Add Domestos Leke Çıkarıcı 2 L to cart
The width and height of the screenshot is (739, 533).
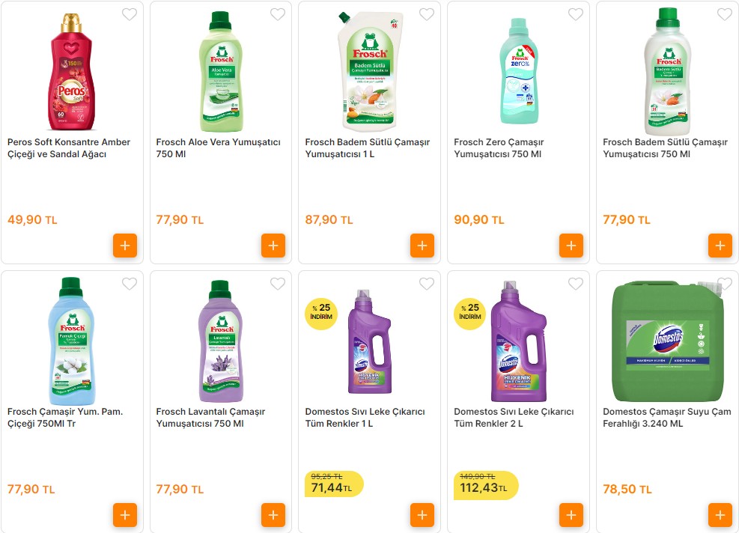coord(571,515)
